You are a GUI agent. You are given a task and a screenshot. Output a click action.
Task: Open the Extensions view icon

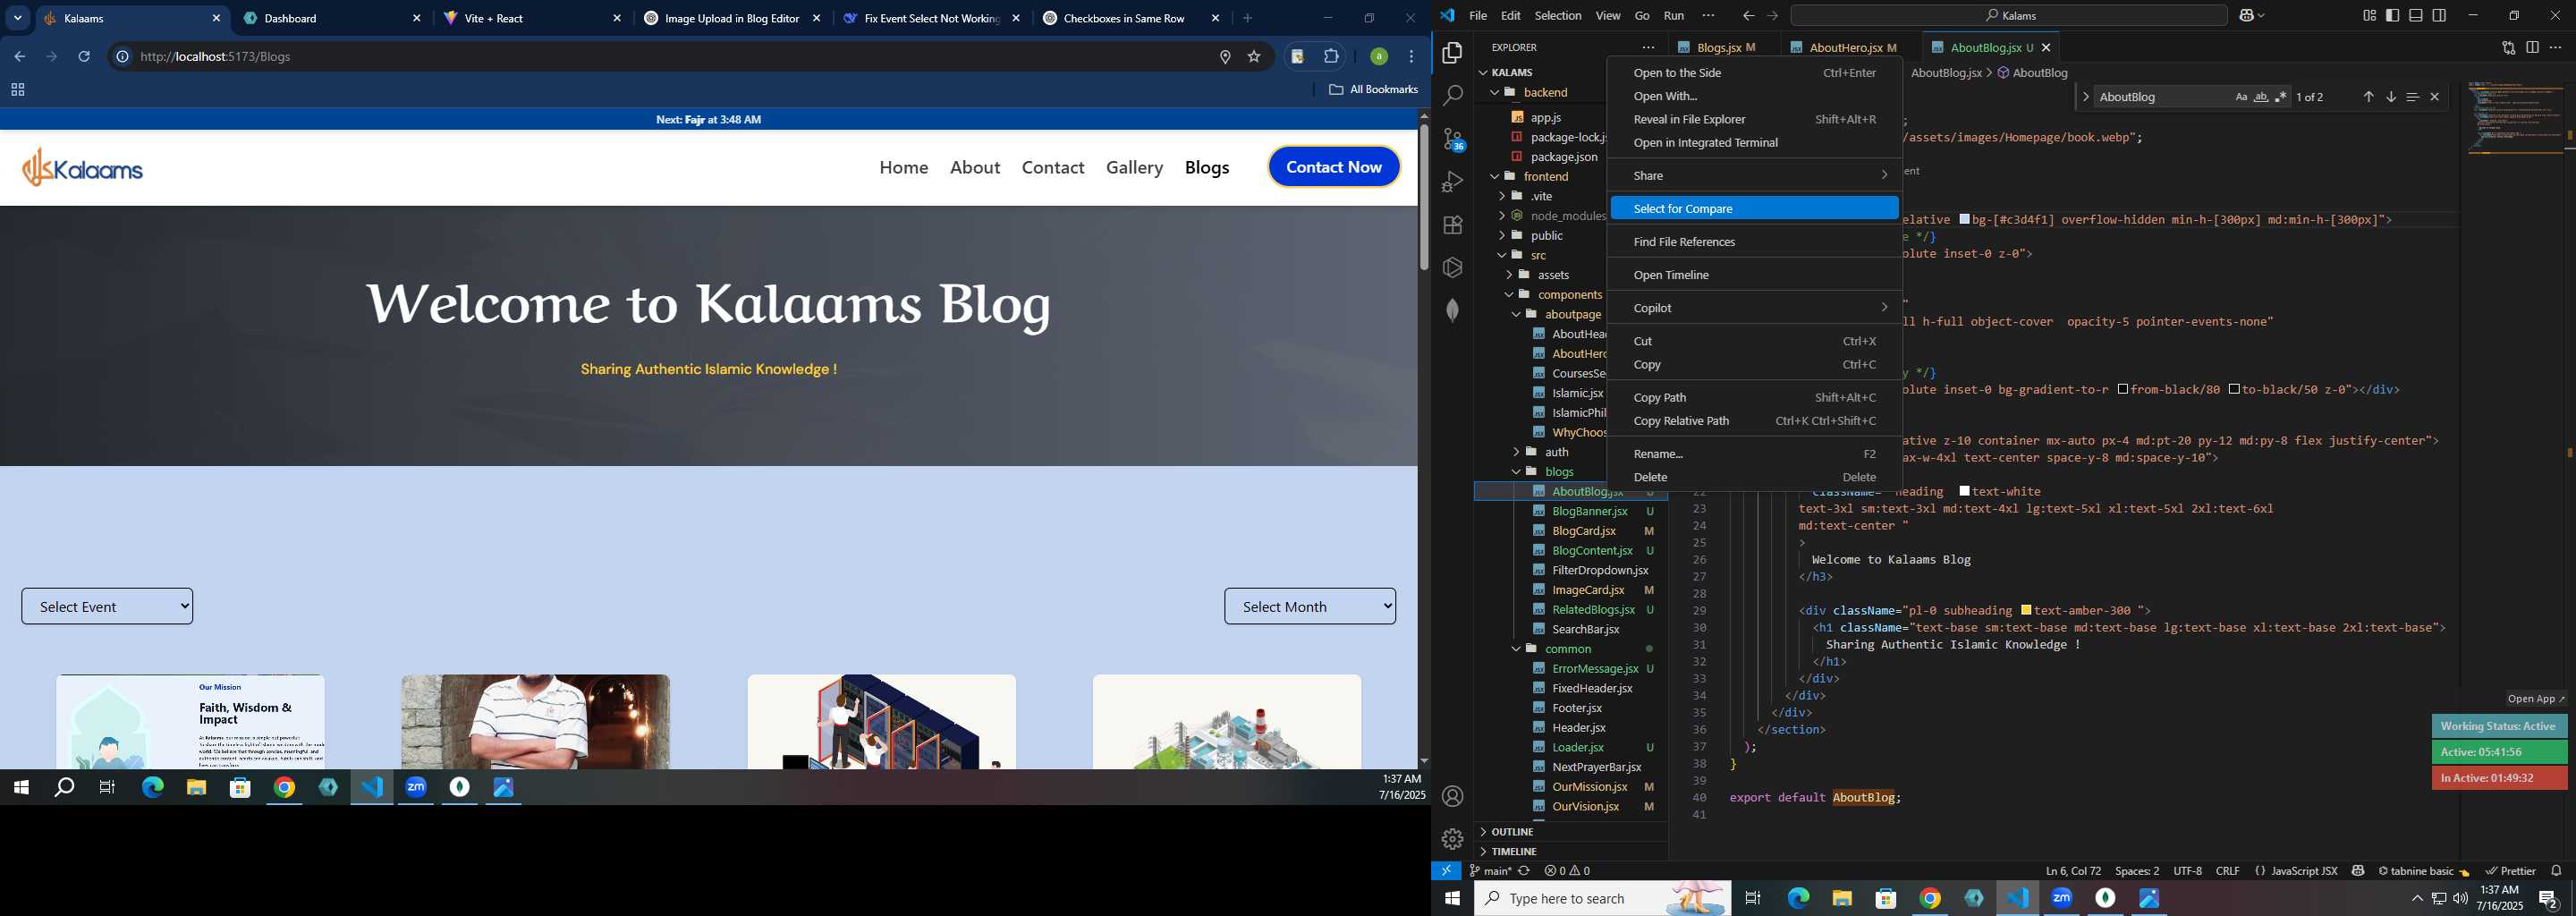pos(1453,225)
